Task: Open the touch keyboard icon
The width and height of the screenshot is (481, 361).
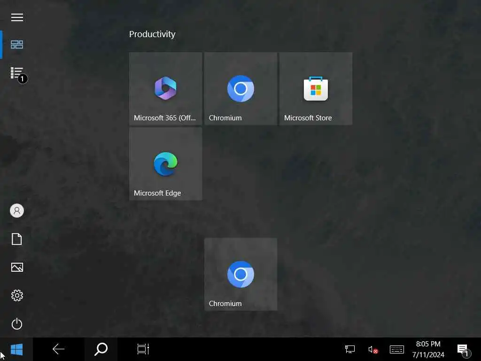Action: pyautogui.click(x=396, y=349)
